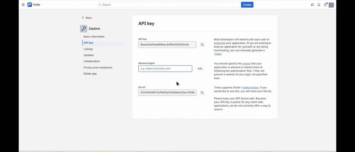Select the Secret text field
This screenshot has height=152, width=355.
(168, 93)
